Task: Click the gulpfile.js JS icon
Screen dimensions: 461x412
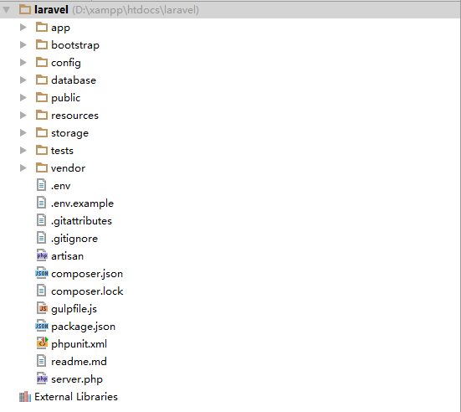Action: (42, 308)
